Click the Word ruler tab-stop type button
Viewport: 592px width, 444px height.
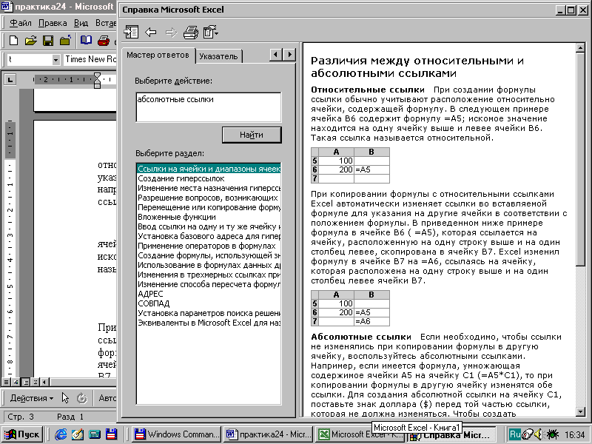coord(10,80)
